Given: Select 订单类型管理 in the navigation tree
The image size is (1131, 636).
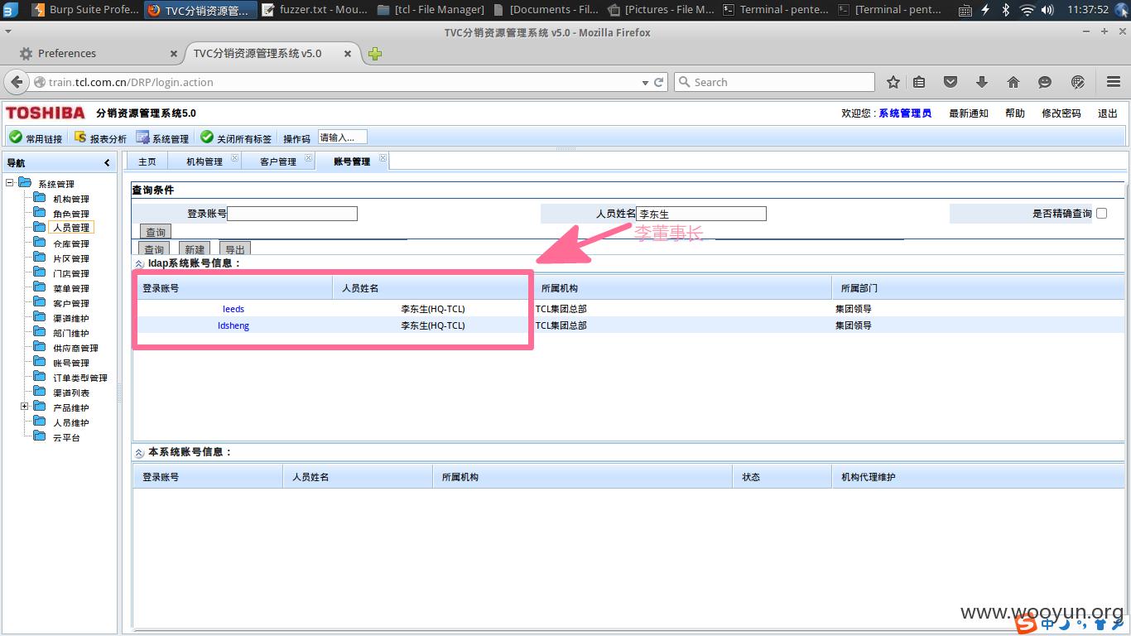Looking at the screenshot, I should click(x=80, y=378).
